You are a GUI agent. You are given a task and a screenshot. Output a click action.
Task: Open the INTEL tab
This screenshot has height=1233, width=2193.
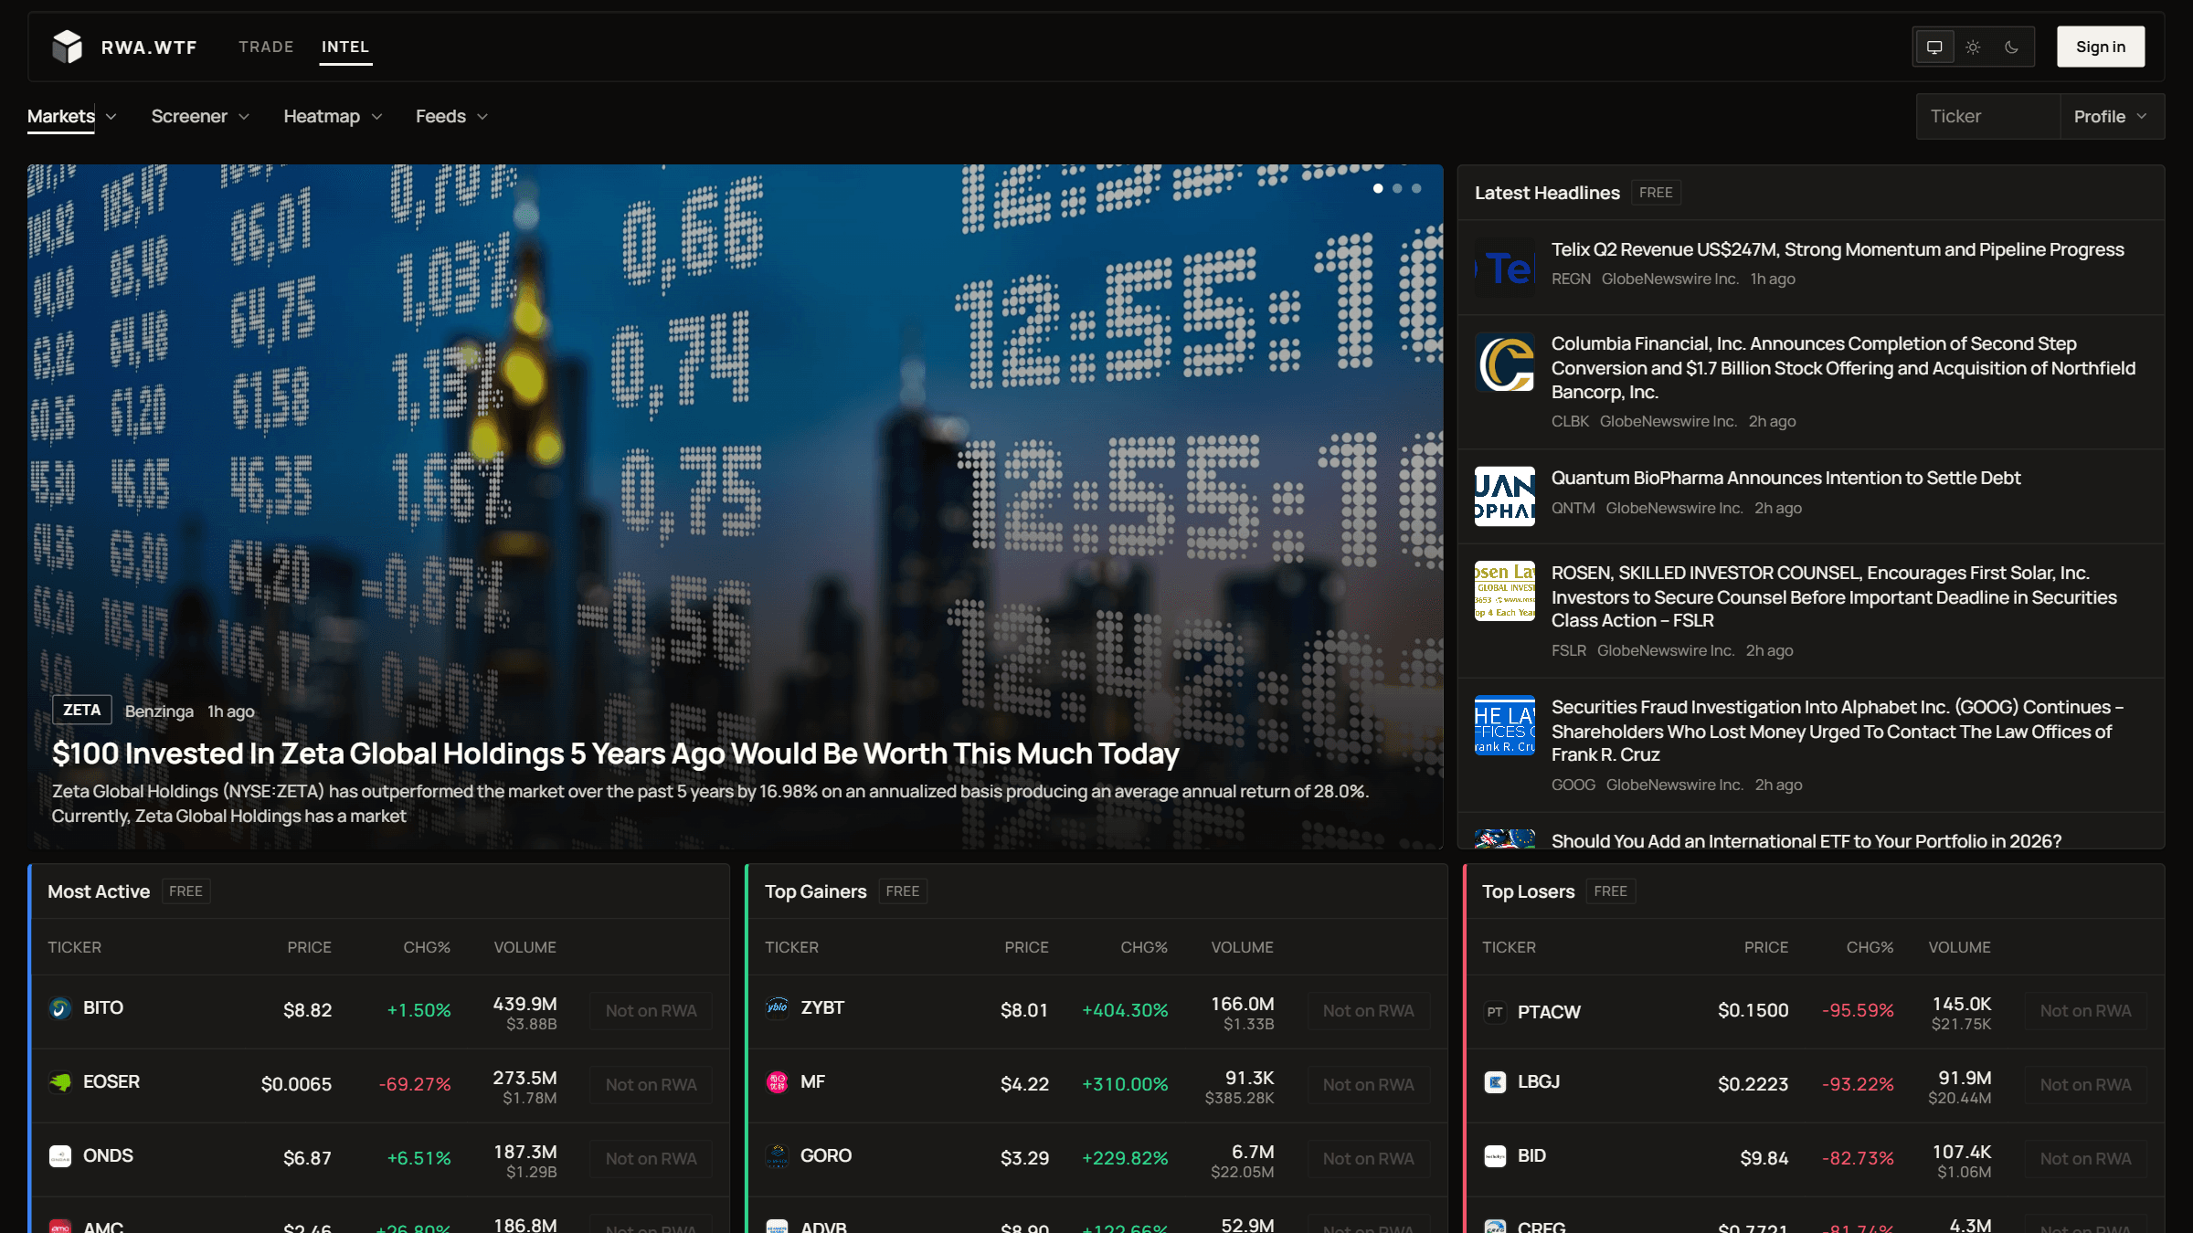[x=345, y=47]
